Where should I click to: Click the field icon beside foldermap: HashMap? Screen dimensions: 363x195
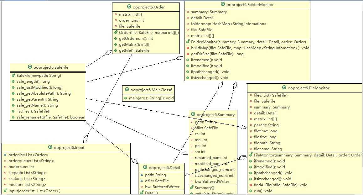(188, 24)
